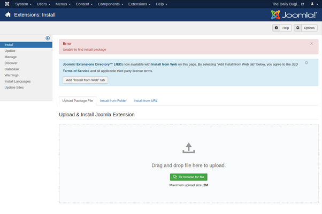Open Manage in the sidebar
Image resolution: width=322 pixels, height=214 pixels.
click(x=11, y=57)
